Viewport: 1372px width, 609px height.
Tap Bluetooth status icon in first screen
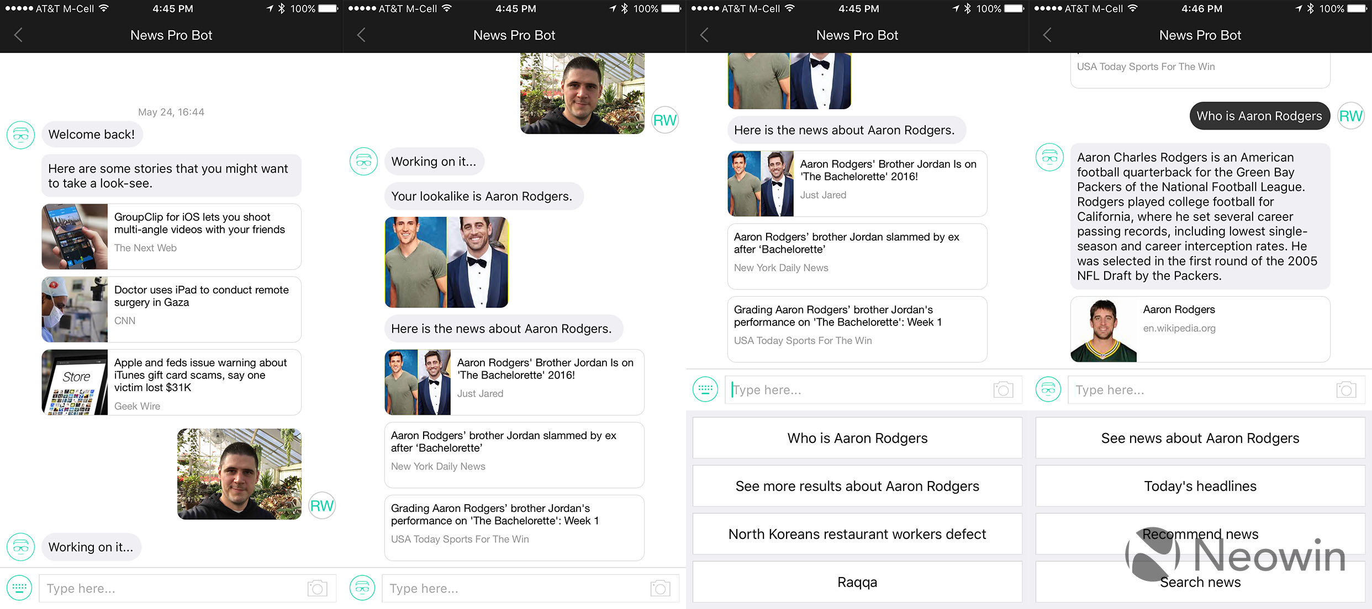click(x=282, y=8)
